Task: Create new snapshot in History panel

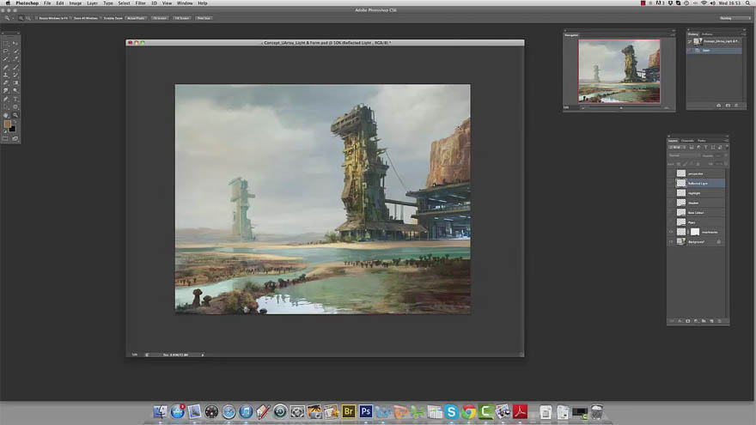Action: [728, 106]
